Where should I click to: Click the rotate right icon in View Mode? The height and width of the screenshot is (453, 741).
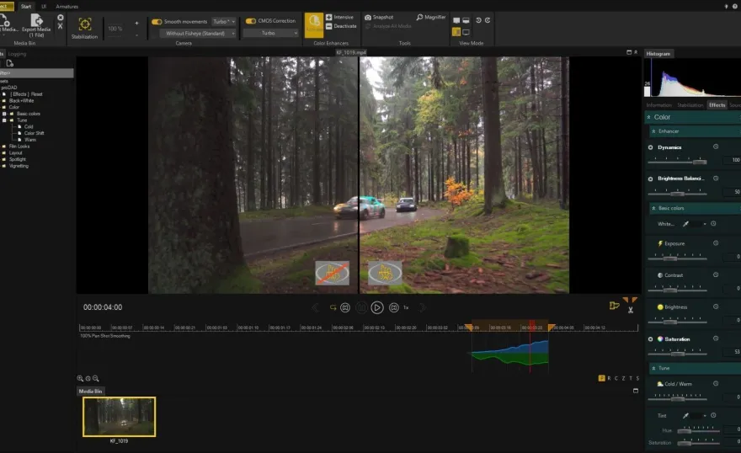coord(488,20)
